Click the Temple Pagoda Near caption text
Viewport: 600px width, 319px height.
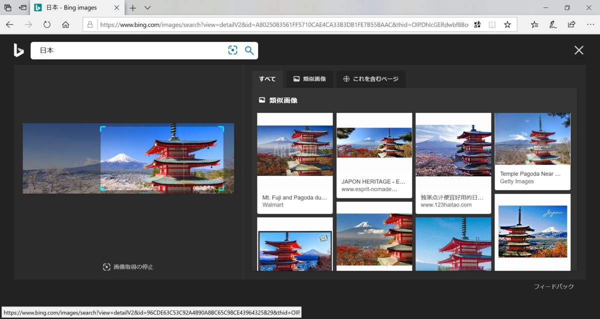(530, 174)
